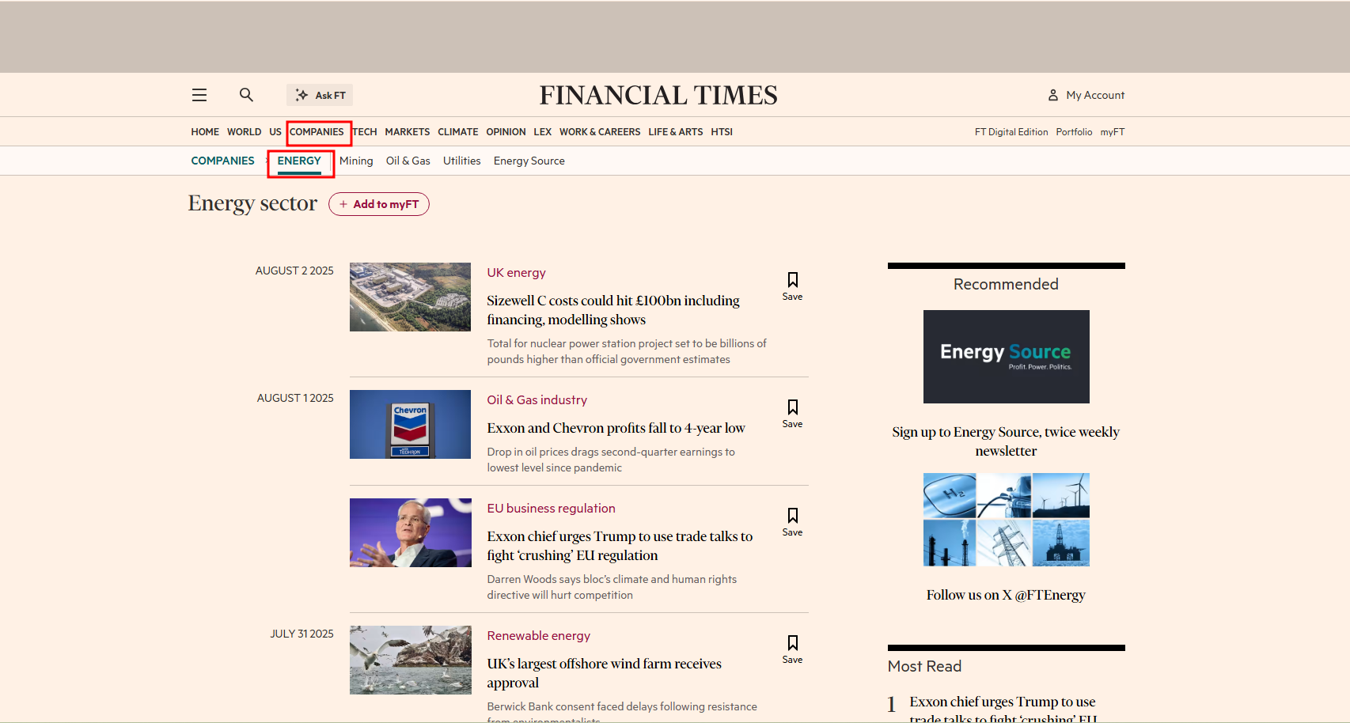This screenshot has width=1350, height=723.
Task: Add Energy sector to myFT
Action: coord(379,204)
